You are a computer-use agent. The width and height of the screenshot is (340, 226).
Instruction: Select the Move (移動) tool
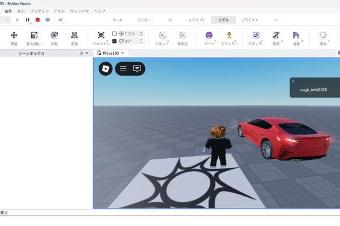(x=14, y=38)
